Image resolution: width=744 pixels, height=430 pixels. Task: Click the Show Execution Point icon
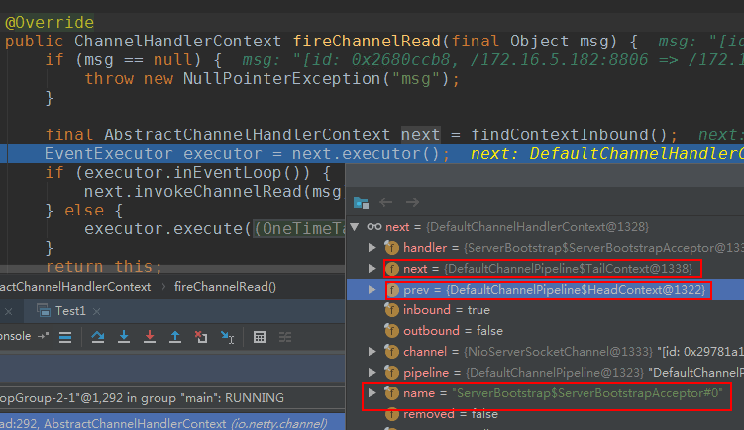(65, 337)
